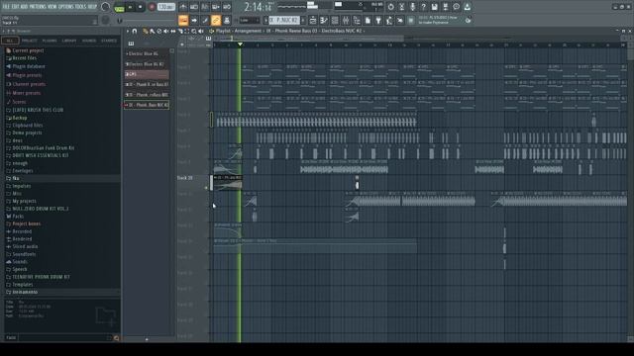The image size is (634, 356).
Task: Select the next pattern arrow
Action: coord(303,20)
